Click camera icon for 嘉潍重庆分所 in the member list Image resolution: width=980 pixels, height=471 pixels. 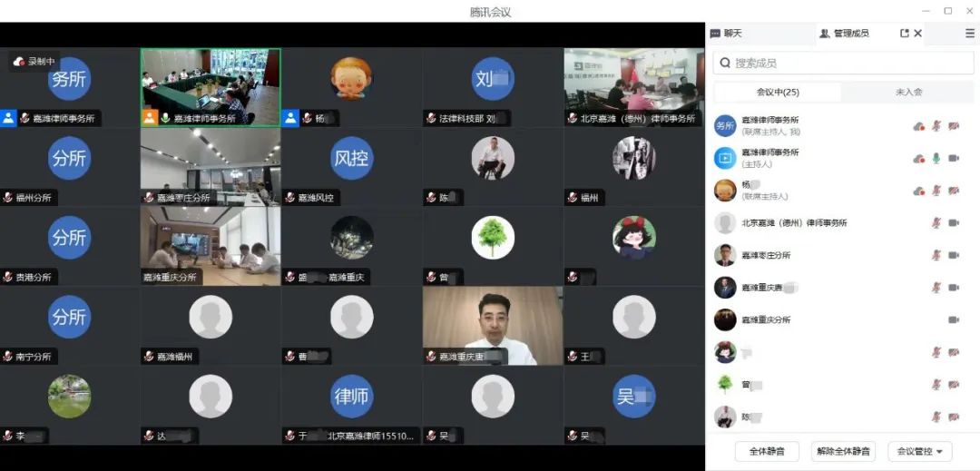(953, 319)
